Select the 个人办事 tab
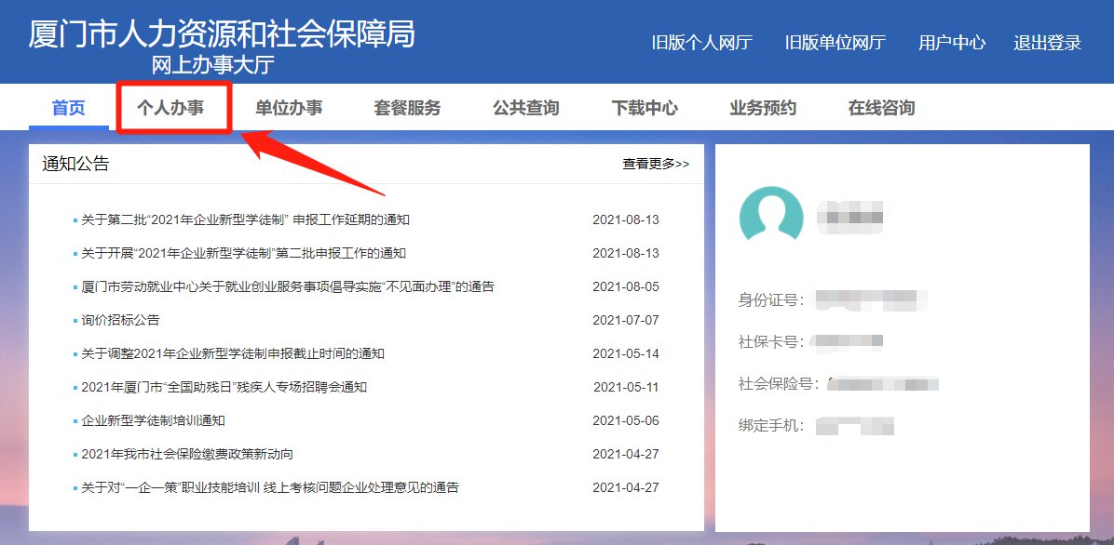 tap(170, 108)
